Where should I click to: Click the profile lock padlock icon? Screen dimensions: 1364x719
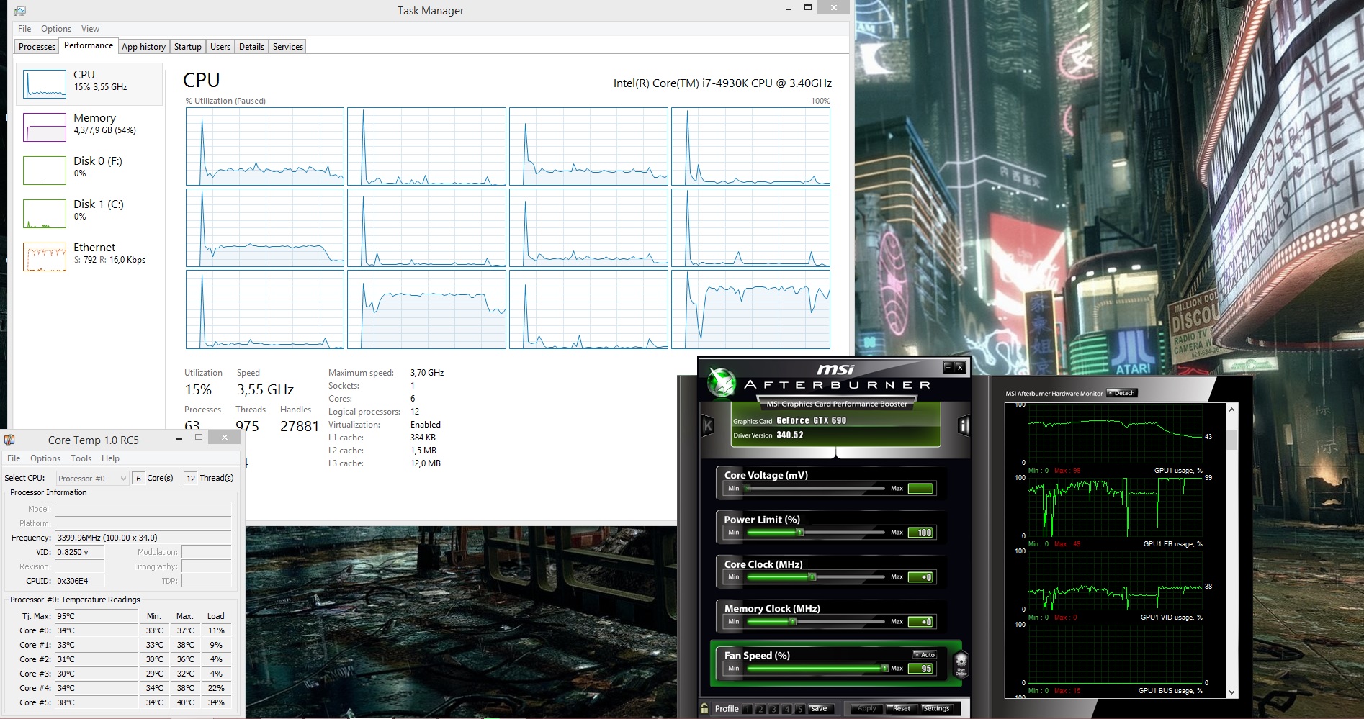pyautogui.click(x=704, y=709)
